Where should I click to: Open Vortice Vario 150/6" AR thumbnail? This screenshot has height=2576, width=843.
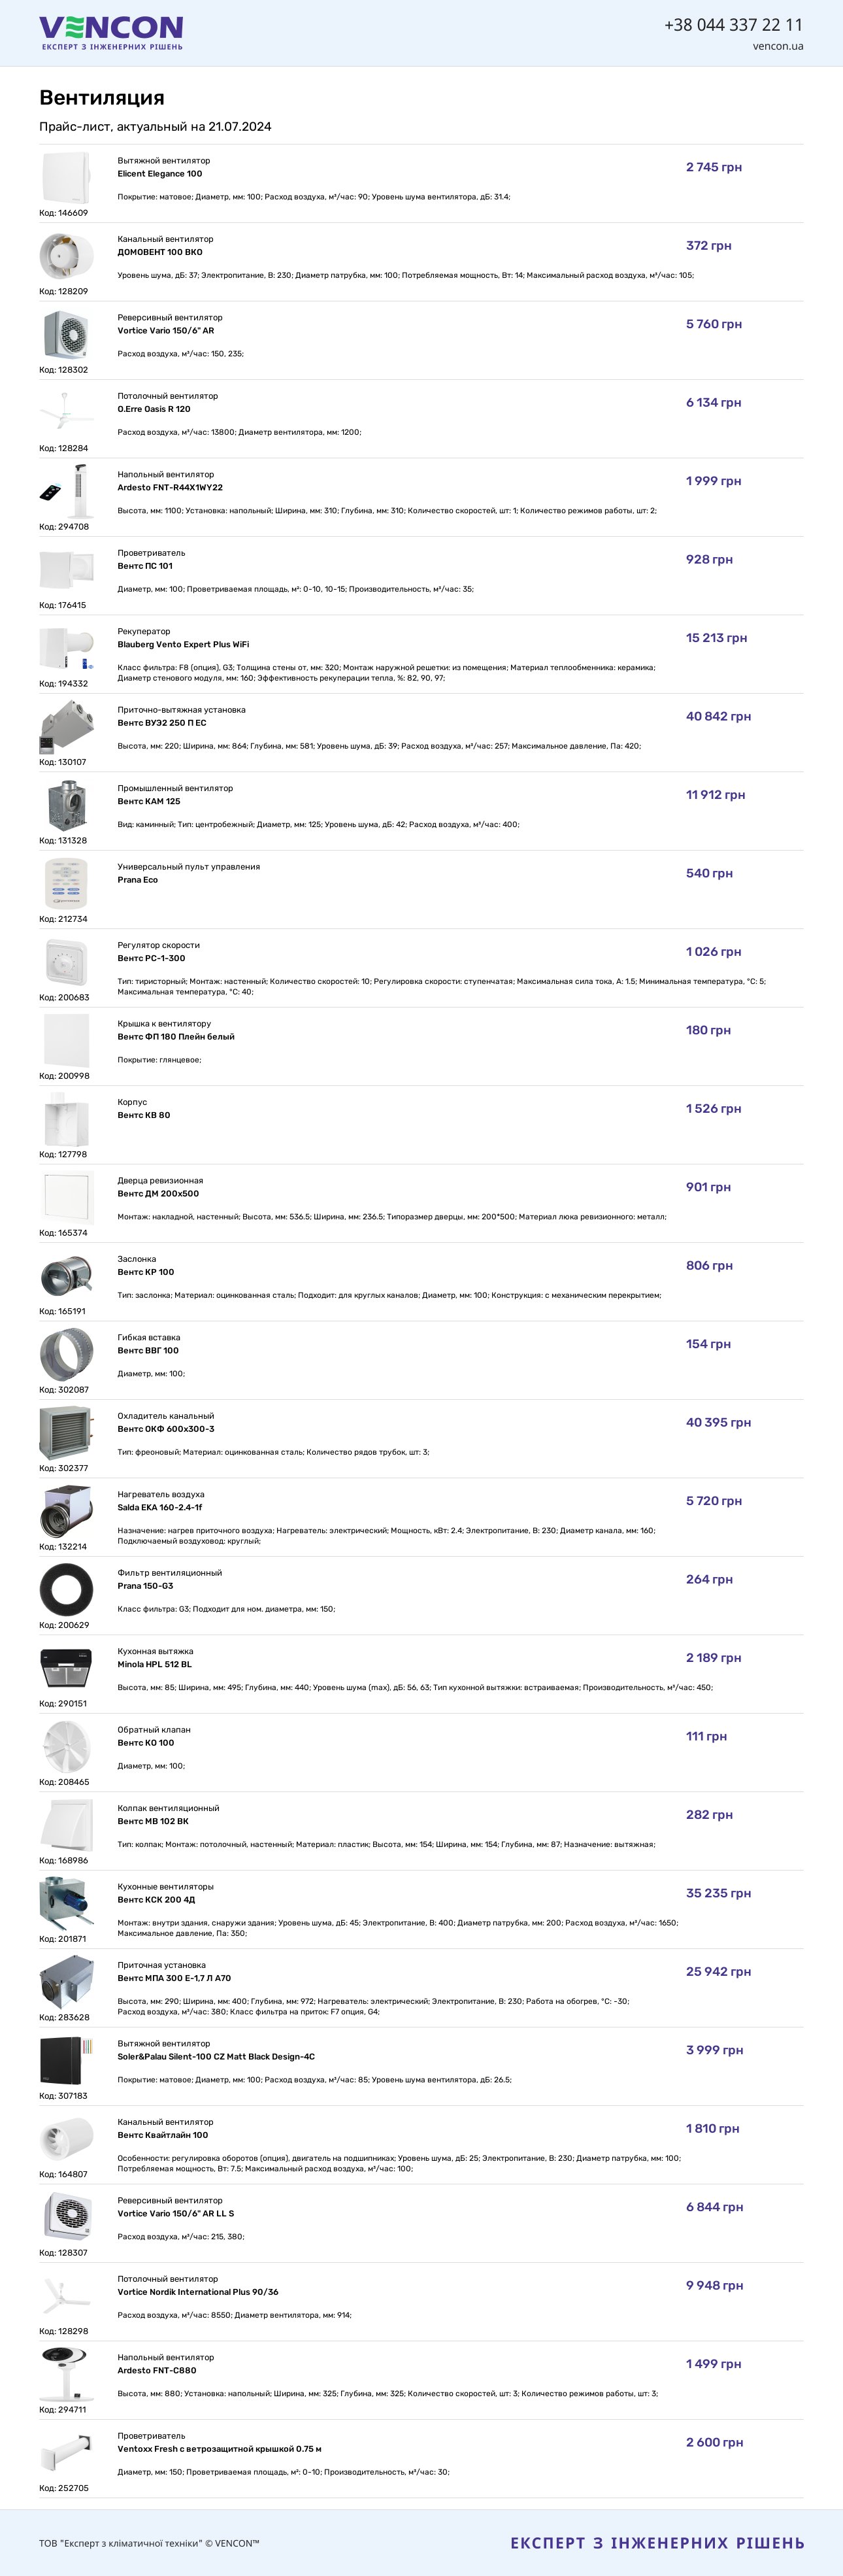click(66, 335)
